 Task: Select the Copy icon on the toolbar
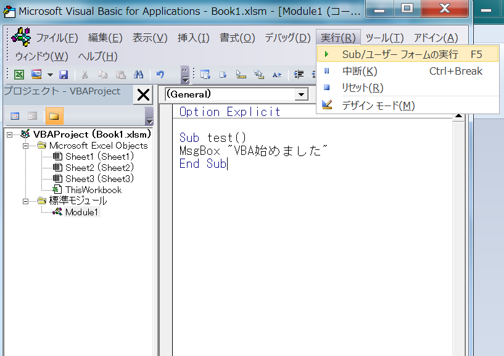[103, 74]
